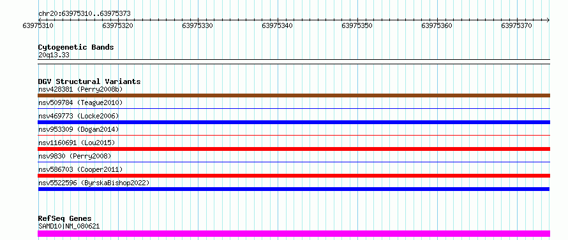Click the 20q13.33 cytogenetic band bar

coord(294,62)
